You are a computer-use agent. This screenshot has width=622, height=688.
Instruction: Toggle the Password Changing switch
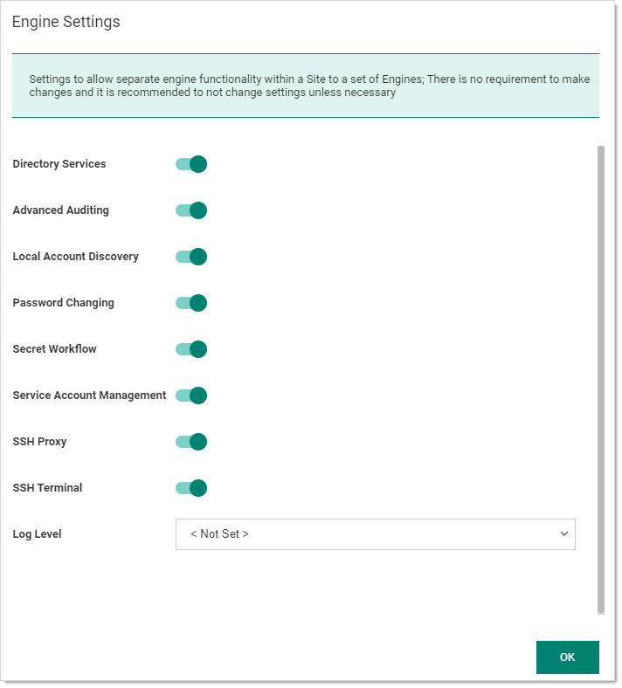[x=191, y=303]
